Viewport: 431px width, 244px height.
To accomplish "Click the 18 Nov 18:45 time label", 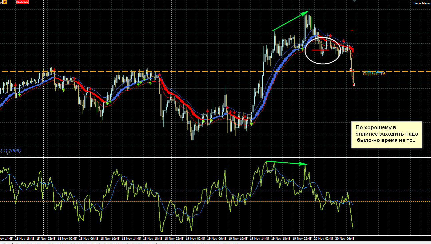I will 153,239.
